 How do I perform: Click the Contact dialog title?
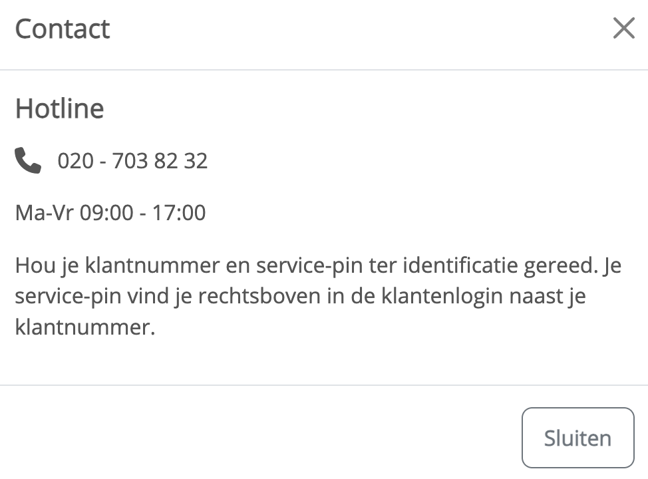(x=63, y=29)
